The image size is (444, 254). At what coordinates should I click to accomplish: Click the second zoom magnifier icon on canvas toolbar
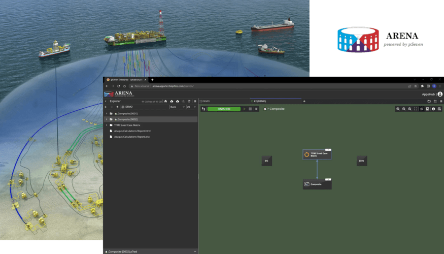(x=404, y=109)
